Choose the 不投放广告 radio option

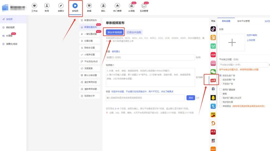coord(220,84)
